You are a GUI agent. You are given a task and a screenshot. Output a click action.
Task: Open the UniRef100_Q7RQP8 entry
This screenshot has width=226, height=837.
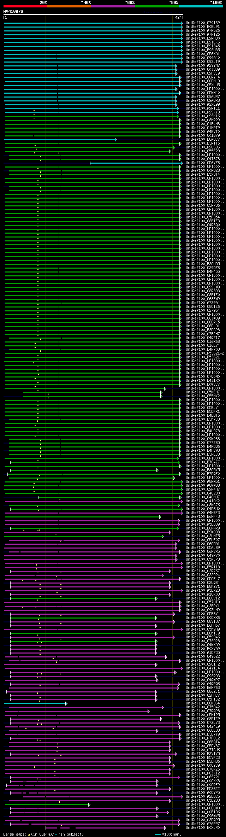[203, 711]
